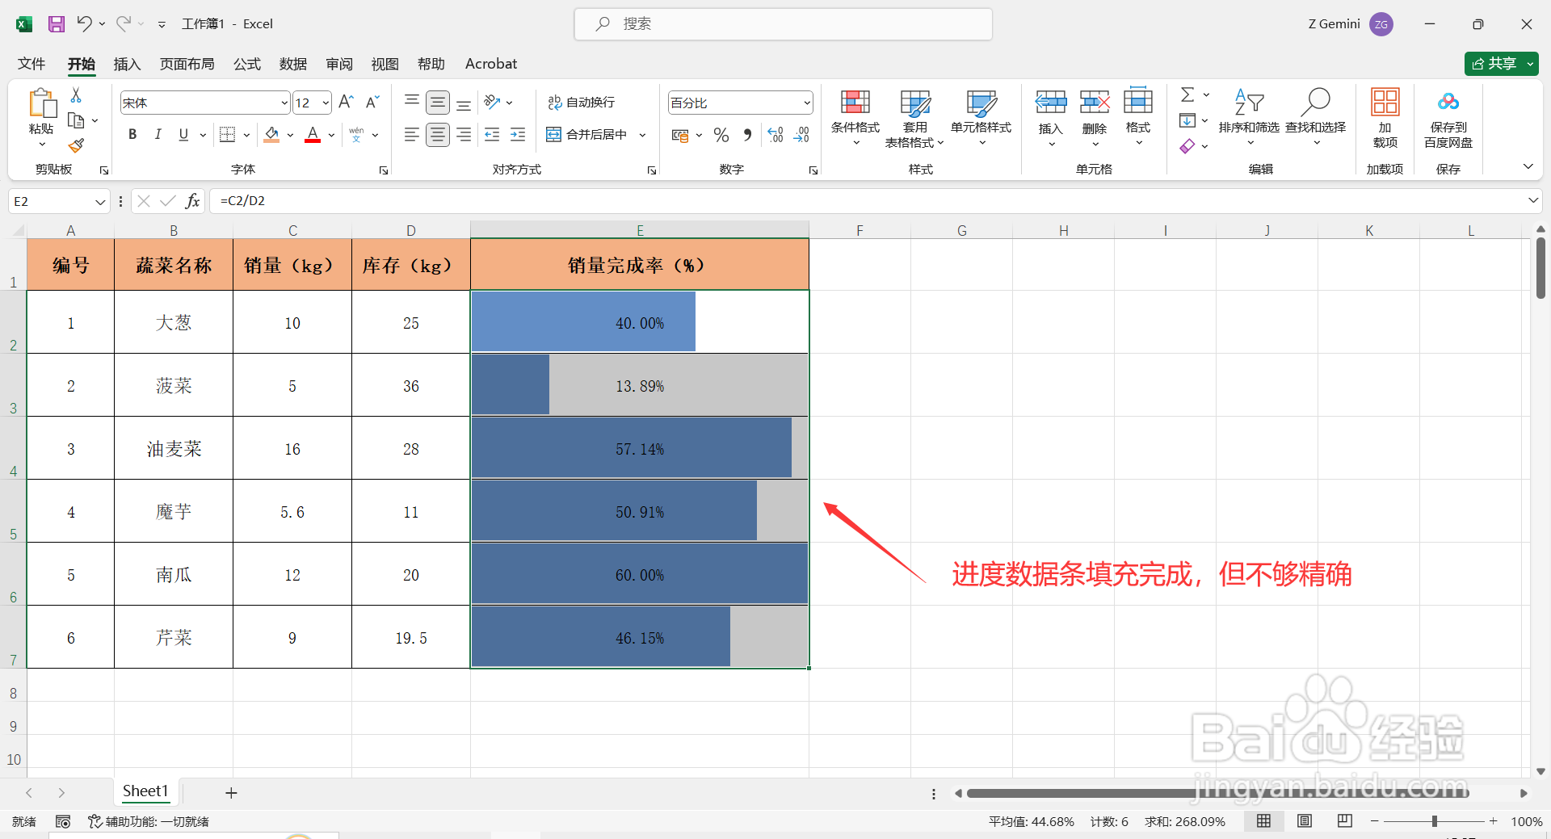Open the font color dropdown arrow
1551x839 pixels.
tap(330, 135)
